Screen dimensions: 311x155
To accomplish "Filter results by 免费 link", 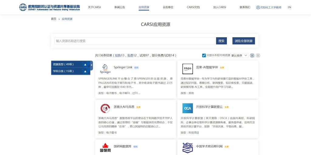I will 130,55.
